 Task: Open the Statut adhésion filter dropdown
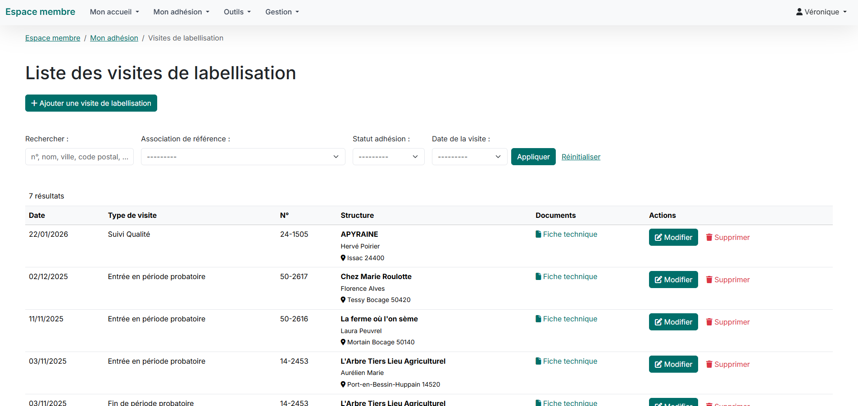[x=388, y=157]
